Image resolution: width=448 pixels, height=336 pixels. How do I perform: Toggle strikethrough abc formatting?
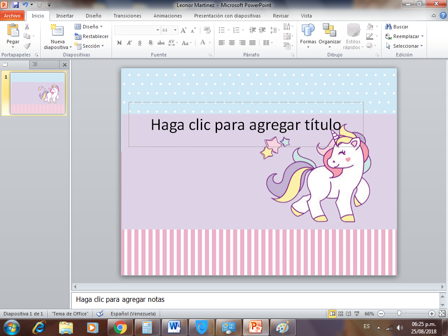tap(161, 43)
